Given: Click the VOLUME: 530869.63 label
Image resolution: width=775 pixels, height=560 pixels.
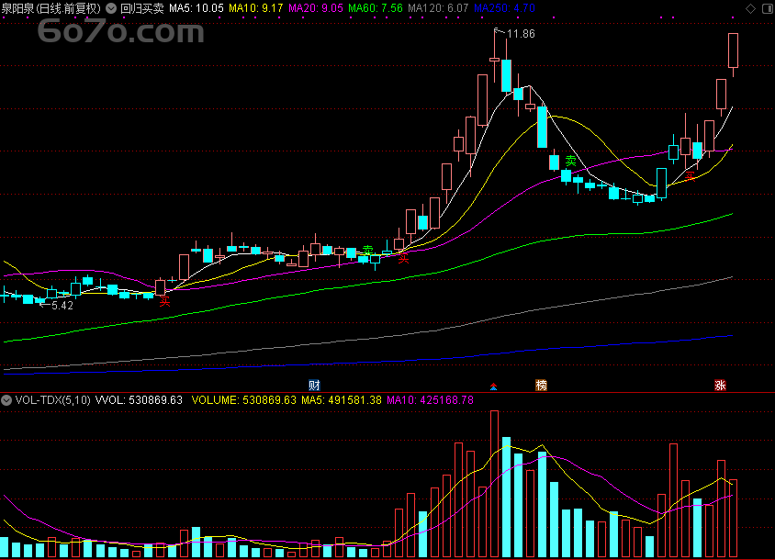Looking at the screenshot, I should point(243,400).
